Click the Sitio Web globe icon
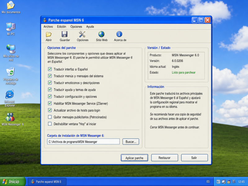 click(101, 34)
